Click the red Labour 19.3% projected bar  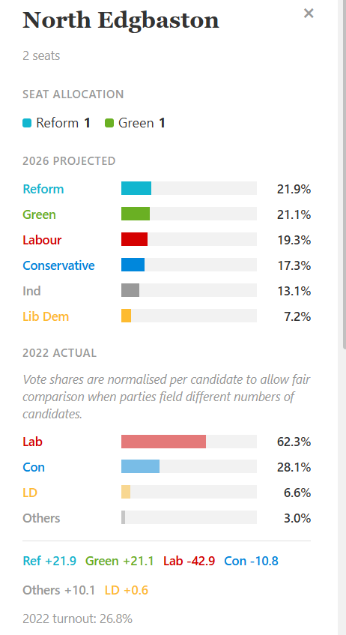pyautogui.click(x=134, y=239)
